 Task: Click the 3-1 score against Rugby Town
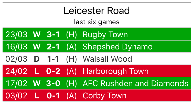click(53, 34)
